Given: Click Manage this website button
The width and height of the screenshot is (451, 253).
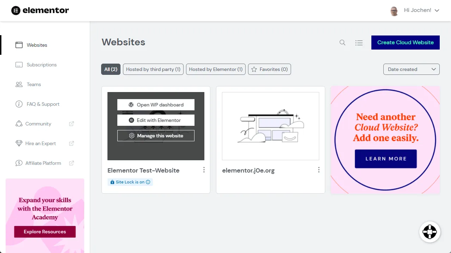Looking at the screenshot, I should click(156, 136).
